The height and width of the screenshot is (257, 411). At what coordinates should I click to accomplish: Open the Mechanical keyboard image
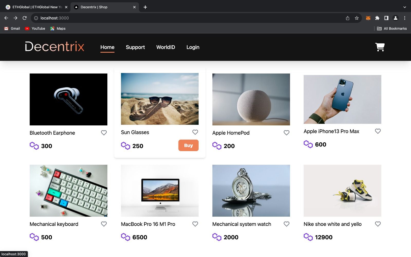(69, 191)
